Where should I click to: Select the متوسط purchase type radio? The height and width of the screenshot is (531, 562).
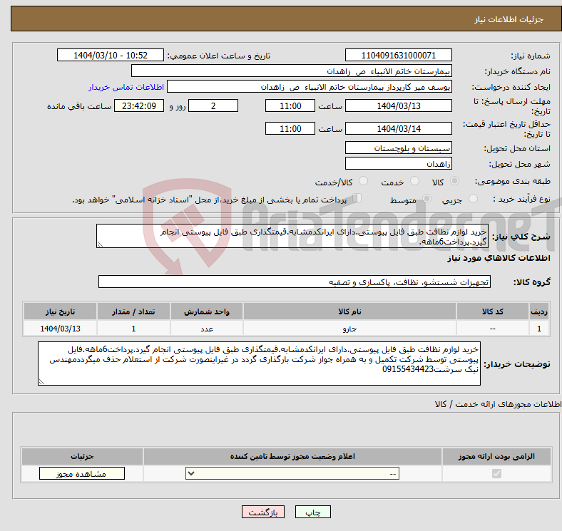point(427,198)
